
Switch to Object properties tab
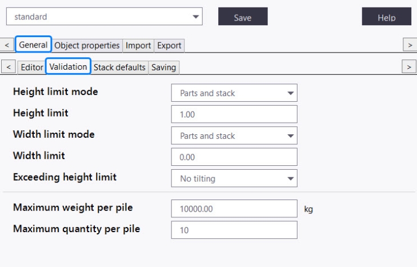click(x=87, y=45)
